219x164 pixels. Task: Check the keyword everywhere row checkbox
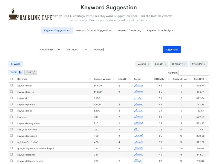[x=11, y=123]
